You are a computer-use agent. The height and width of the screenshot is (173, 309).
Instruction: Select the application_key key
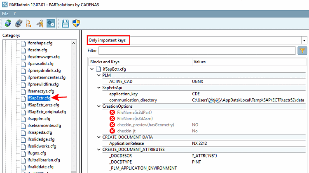(x=123, y=94)
